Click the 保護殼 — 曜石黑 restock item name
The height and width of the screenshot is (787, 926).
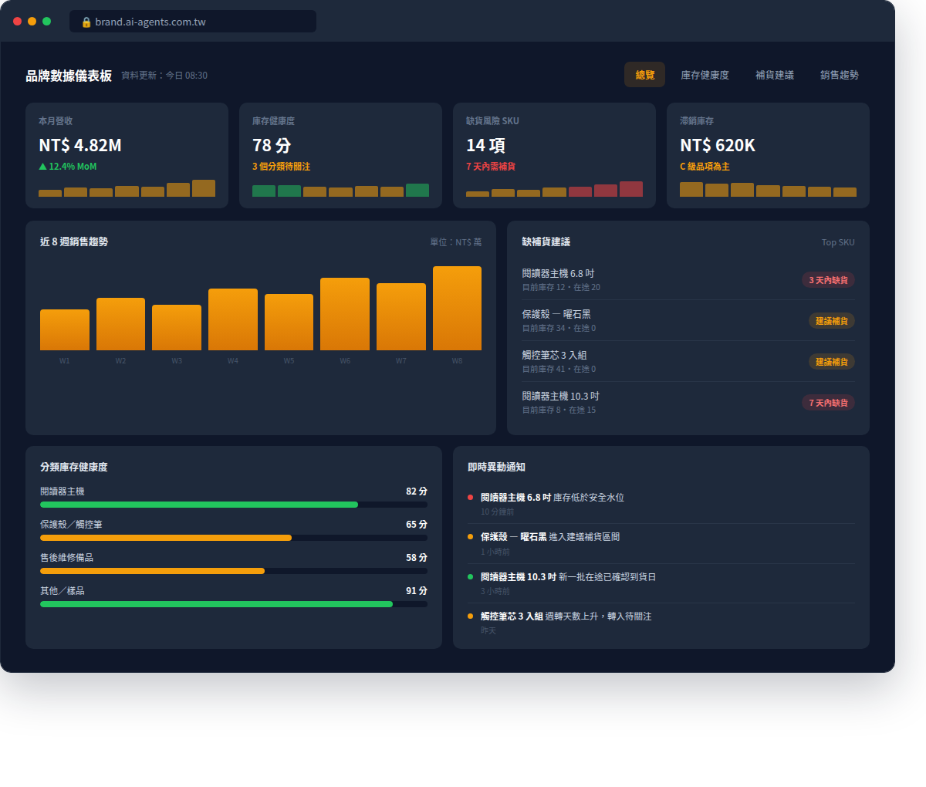(556, 314)
